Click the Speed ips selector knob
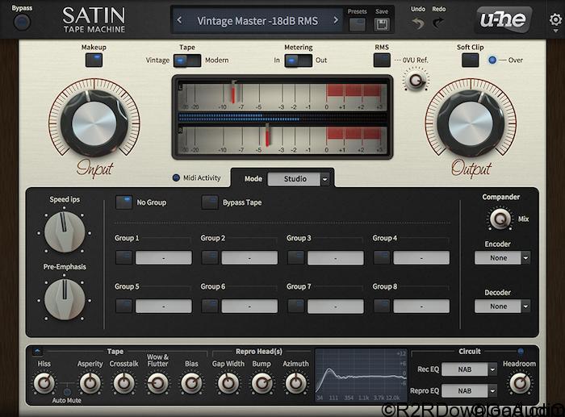This screenshot has height=417, width=565. click(65, 232)
